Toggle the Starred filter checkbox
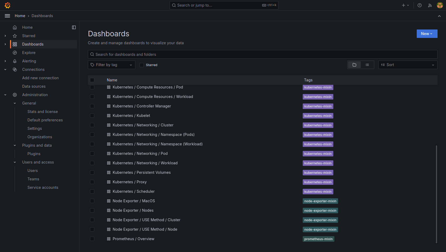 pos(142,65)
